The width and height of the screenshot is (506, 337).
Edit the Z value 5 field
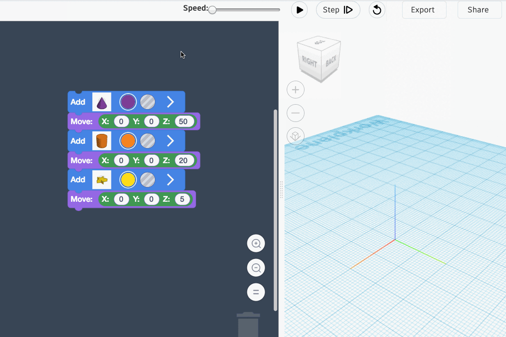pos(182,199)
